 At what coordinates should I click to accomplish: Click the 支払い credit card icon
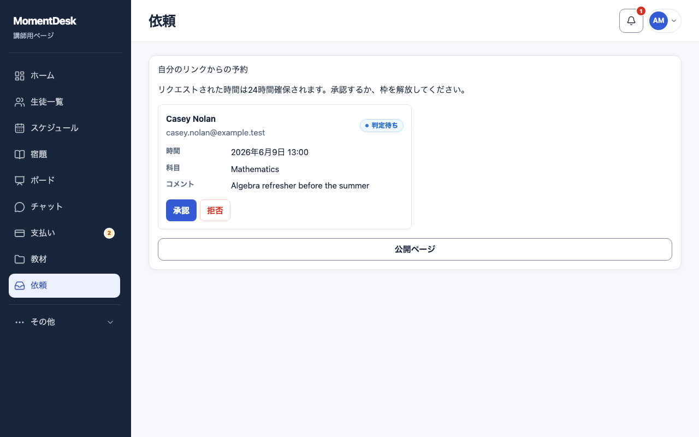coord(20,233)
